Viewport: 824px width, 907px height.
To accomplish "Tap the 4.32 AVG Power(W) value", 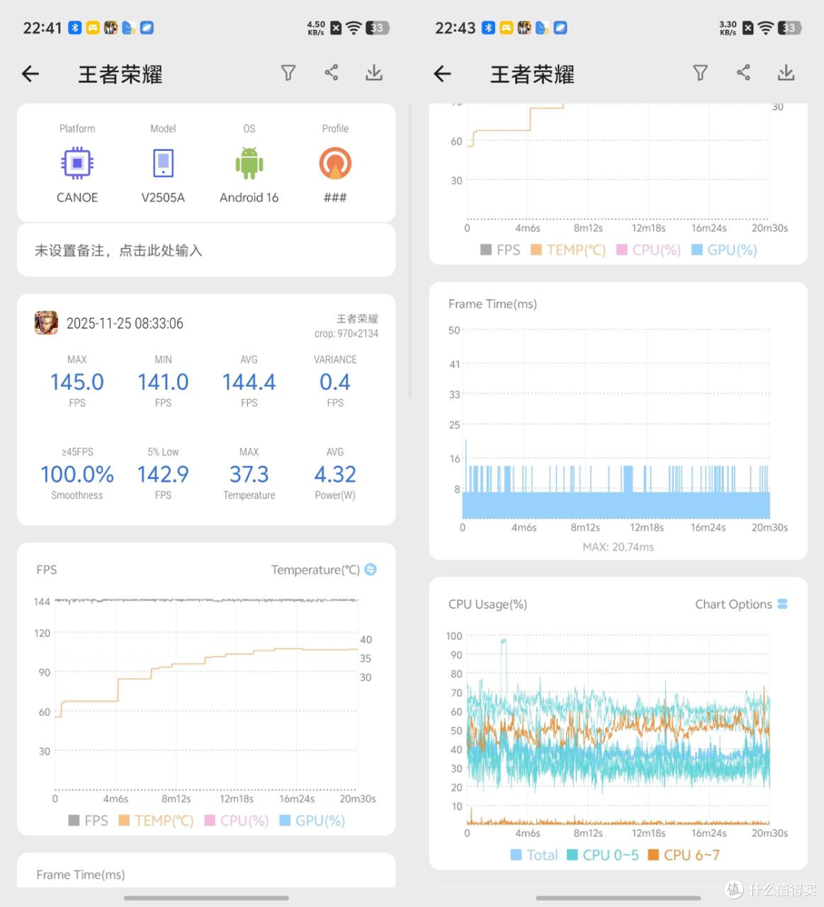I will tap(335, 474).
